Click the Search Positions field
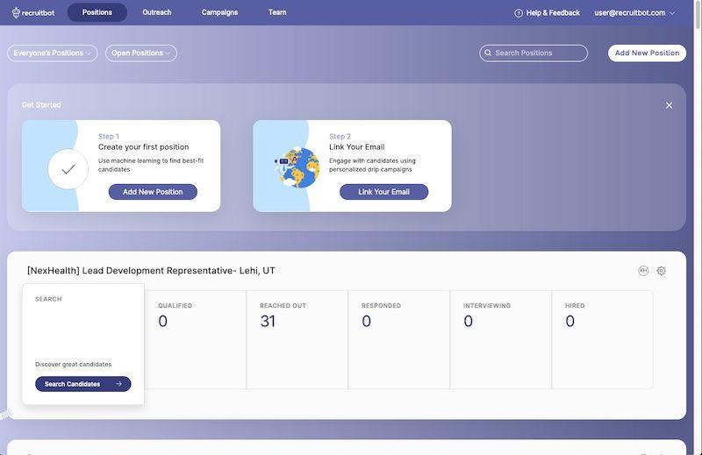This screenshot has width=702, height=455. coord(534,53)
